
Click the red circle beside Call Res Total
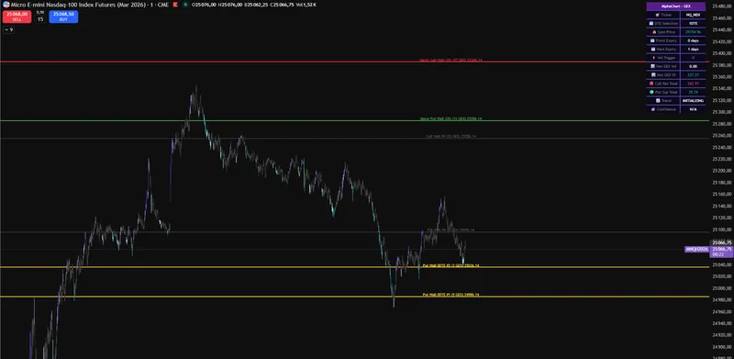pyautogui.click(x=651, y=84)
